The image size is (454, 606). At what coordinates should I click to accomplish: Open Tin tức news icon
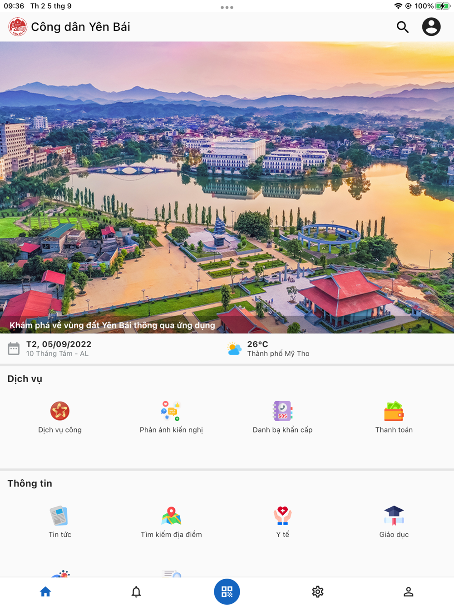pos(59,516)
